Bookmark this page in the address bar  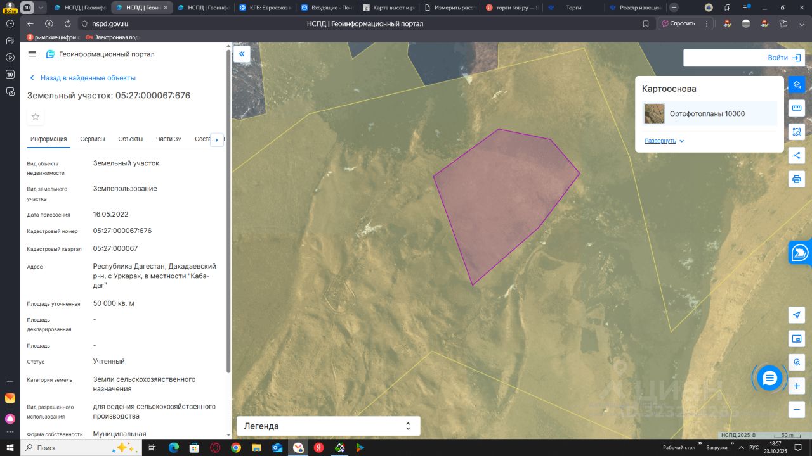[x=646, y=23]
